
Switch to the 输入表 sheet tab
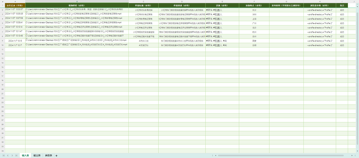coord(25,155)
